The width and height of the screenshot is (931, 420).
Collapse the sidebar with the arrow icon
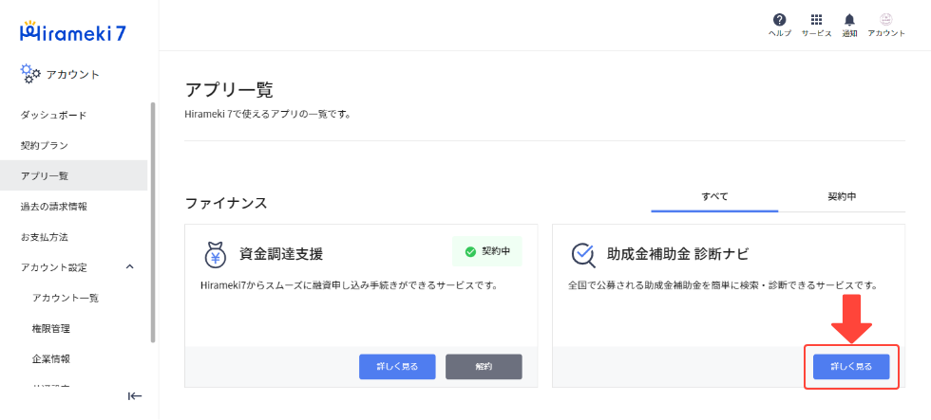click(x=135, y=396)
